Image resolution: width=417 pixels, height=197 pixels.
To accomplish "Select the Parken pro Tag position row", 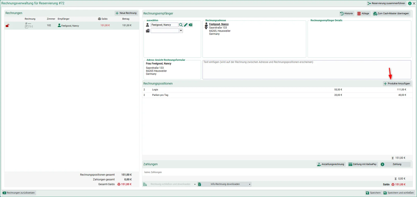I will [x=277, y=95].
